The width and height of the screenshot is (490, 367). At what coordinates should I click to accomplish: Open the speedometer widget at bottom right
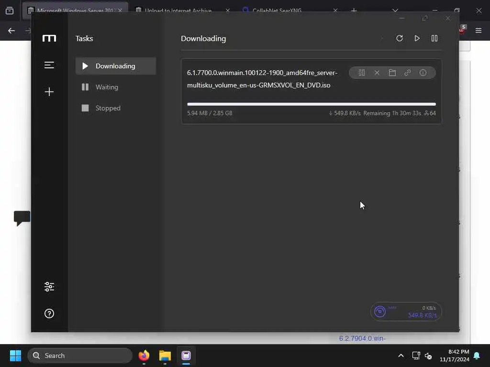[406, 312]
